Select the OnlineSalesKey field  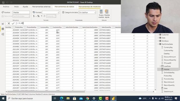pyautogui.click(x=169, y=73)
